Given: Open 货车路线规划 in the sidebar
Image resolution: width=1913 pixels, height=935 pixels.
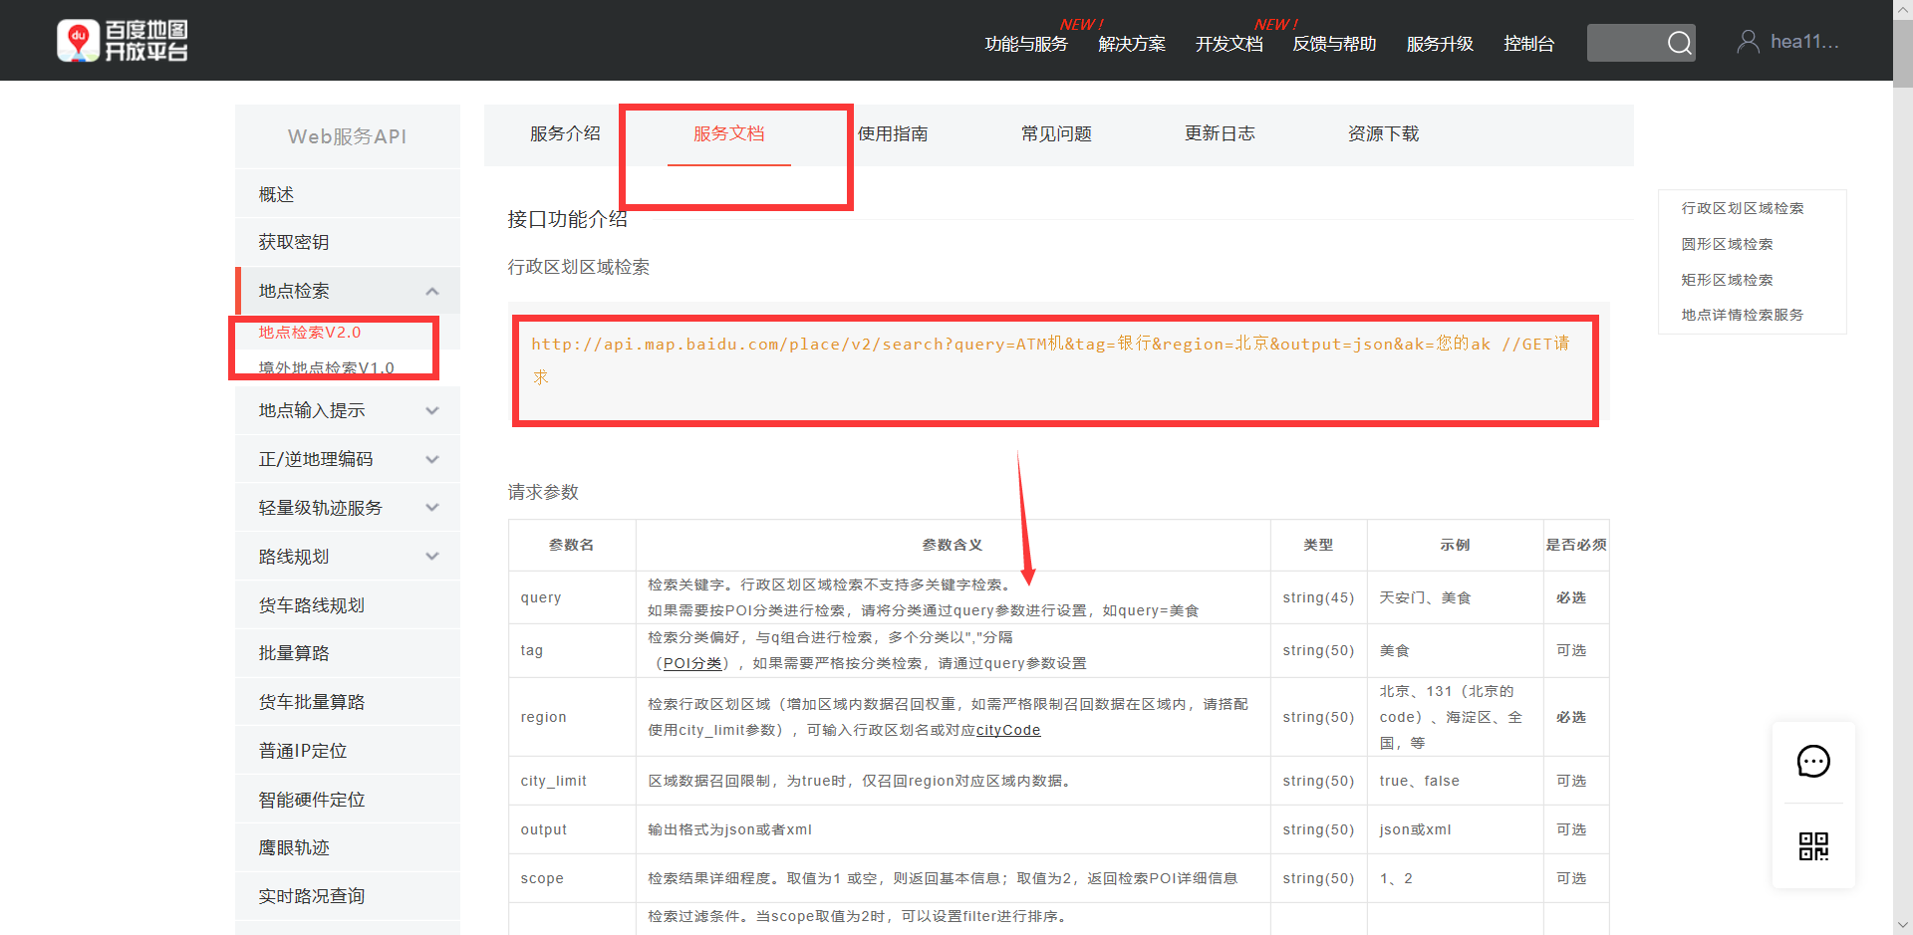Looking at the screenshot, I should (348, 605).
